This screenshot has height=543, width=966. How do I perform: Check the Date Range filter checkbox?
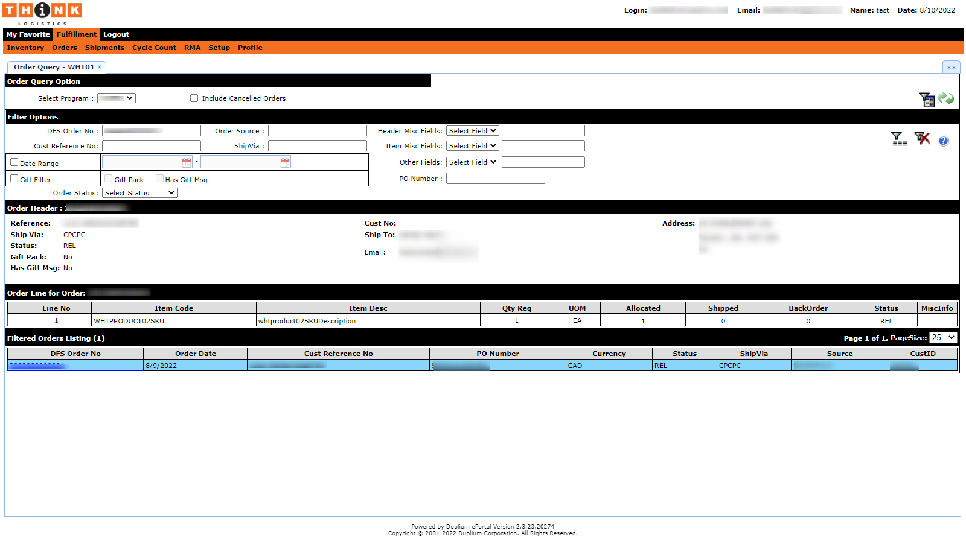point(14,161)
